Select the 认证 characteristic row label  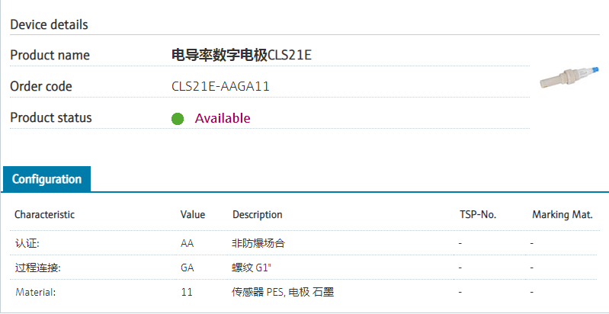[x=27, y=243]
